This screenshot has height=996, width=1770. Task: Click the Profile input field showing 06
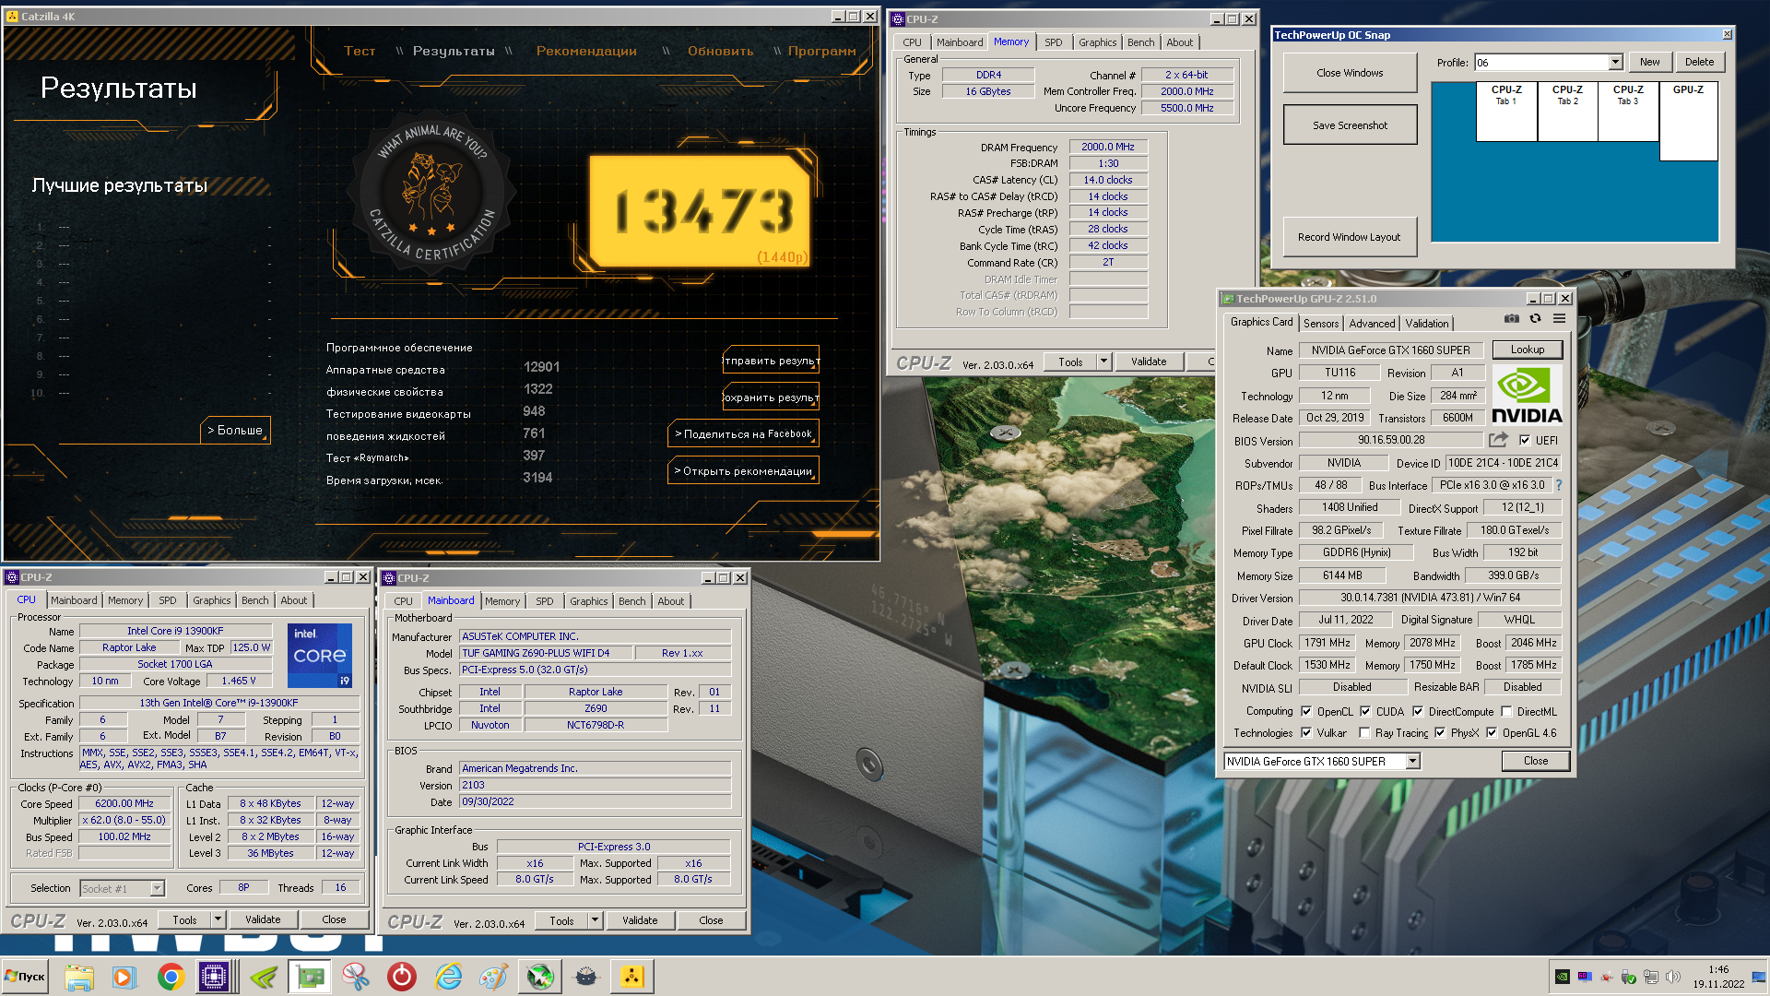click(1541, 63)
